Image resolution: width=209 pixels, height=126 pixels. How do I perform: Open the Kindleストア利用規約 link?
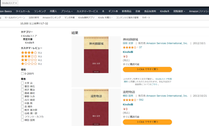164,79
